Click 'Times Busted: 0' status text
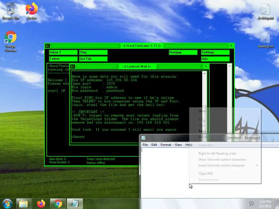 coord(59,162)
